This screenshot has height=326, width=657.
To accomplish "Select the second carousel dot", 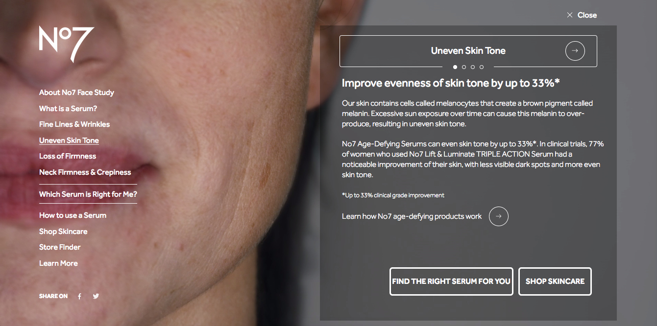I will pos(464,67).
